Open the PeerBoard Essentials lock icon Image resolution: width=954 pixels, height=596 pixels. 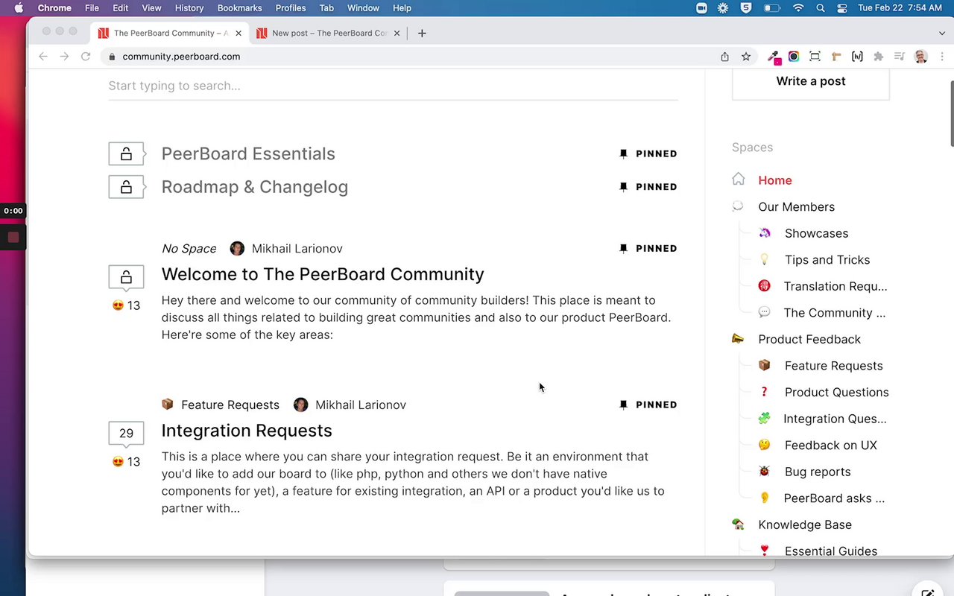coord(126,154)
